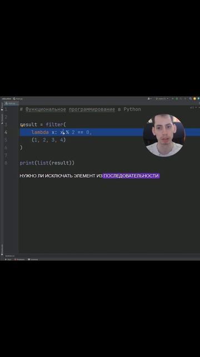Image resolution: width=200 pixels, height=357 pixels.
Task: Open the run configuration dropdown
Action: coord(162,99)
